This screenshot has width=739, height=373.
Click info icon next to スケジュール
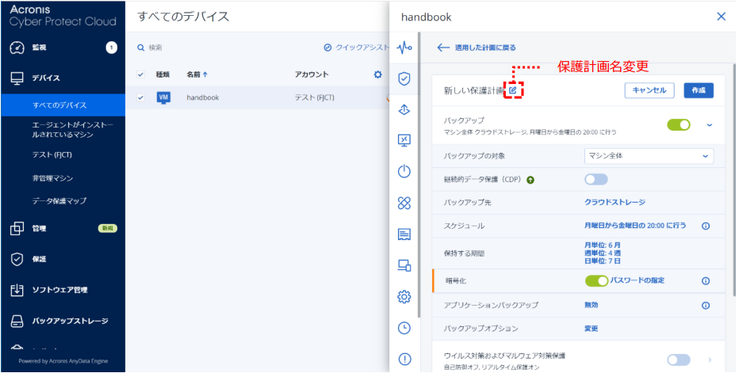705,226
